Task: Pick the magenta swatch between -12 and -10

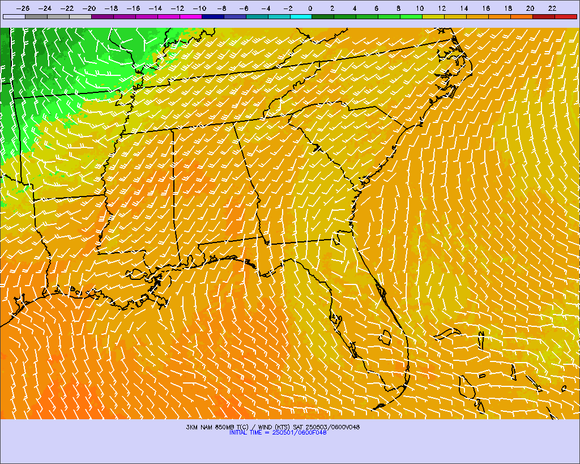Action: [191, 16]
